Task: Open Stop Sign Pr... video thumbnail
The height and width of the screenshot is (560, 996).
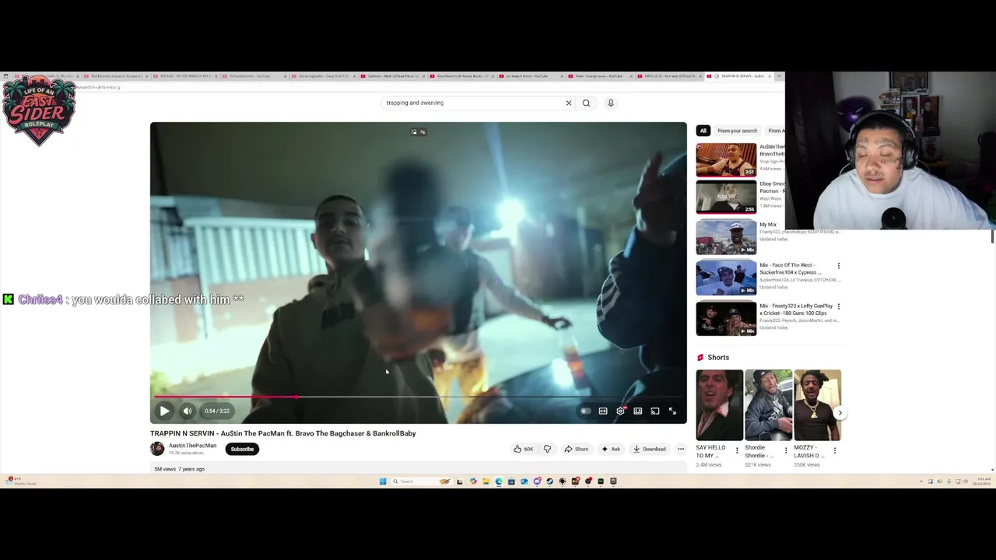Action: pyautogui.click(x=726, y=159)
